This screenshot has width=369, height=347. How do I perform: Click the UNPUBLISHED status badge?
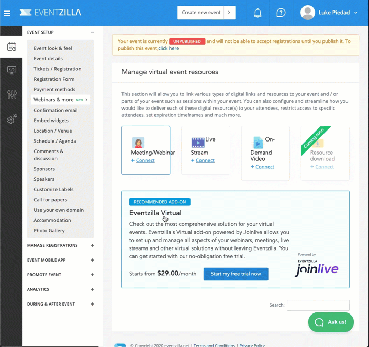pyautogui.click(x=187, y=41)
